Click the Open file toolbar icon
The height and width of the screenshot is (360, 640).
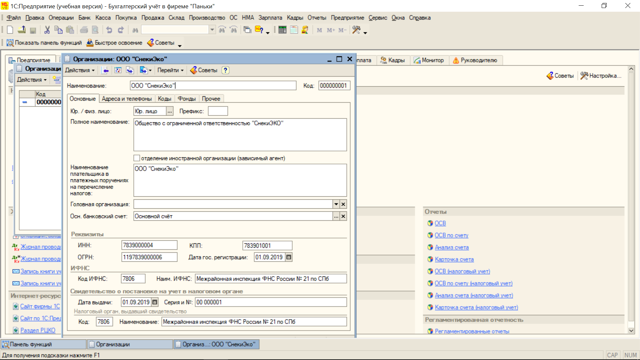click(x=22, y=30)
